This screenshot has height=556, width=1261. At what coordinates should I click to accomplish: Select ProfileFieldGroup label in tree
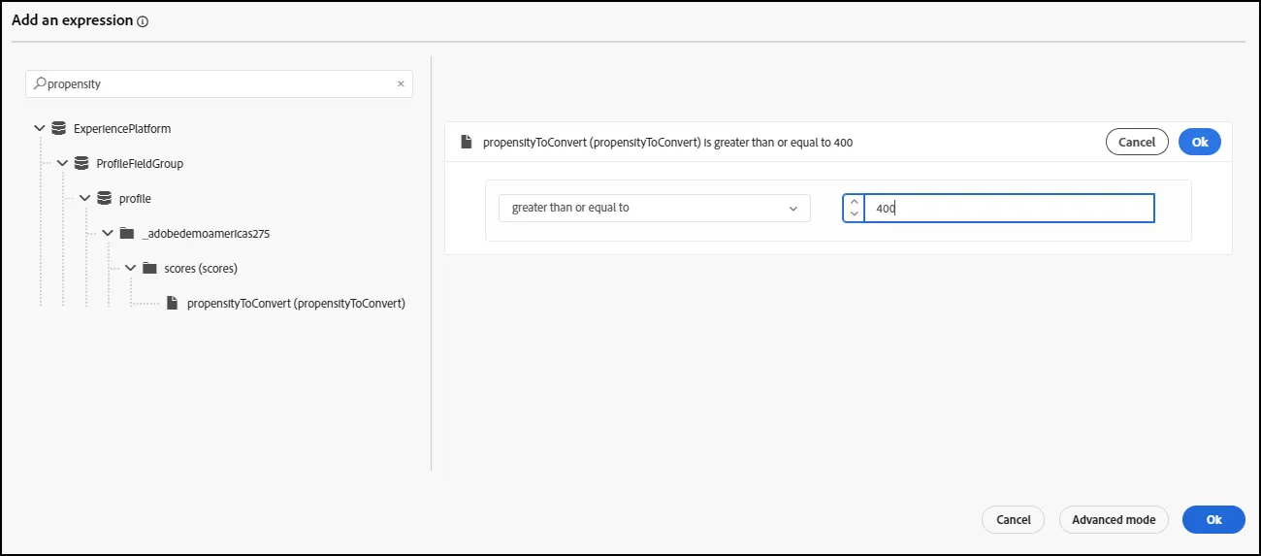pyautogui.click(x=140, y=164)
